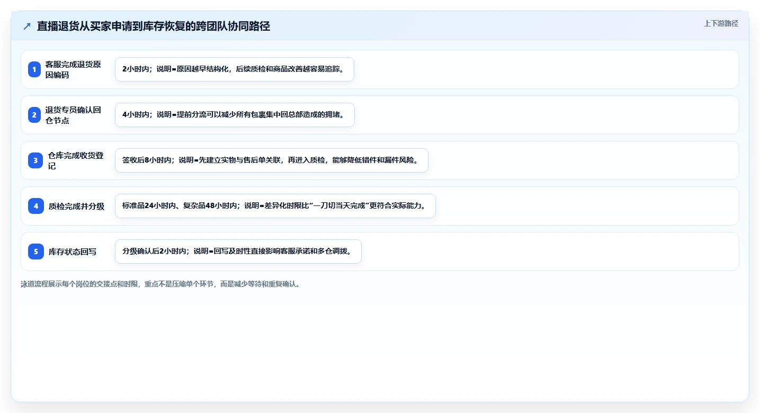Screen dimensions: 760x413
Task: Click the step label 库存状态回写
Action: [73, 252]
